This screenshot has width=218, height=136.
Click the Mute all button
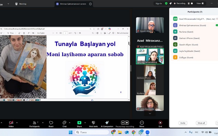pos(201,123)
